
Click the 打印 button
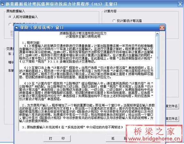click(x=57, y=139)
